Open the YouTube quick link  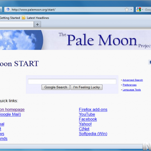click(x=87, y=114)
